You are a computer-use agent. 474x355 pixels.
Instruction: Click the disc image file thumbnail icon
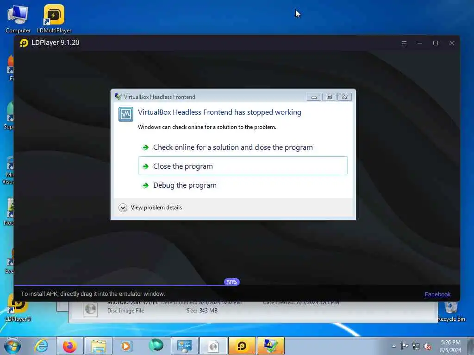(90, 309)
